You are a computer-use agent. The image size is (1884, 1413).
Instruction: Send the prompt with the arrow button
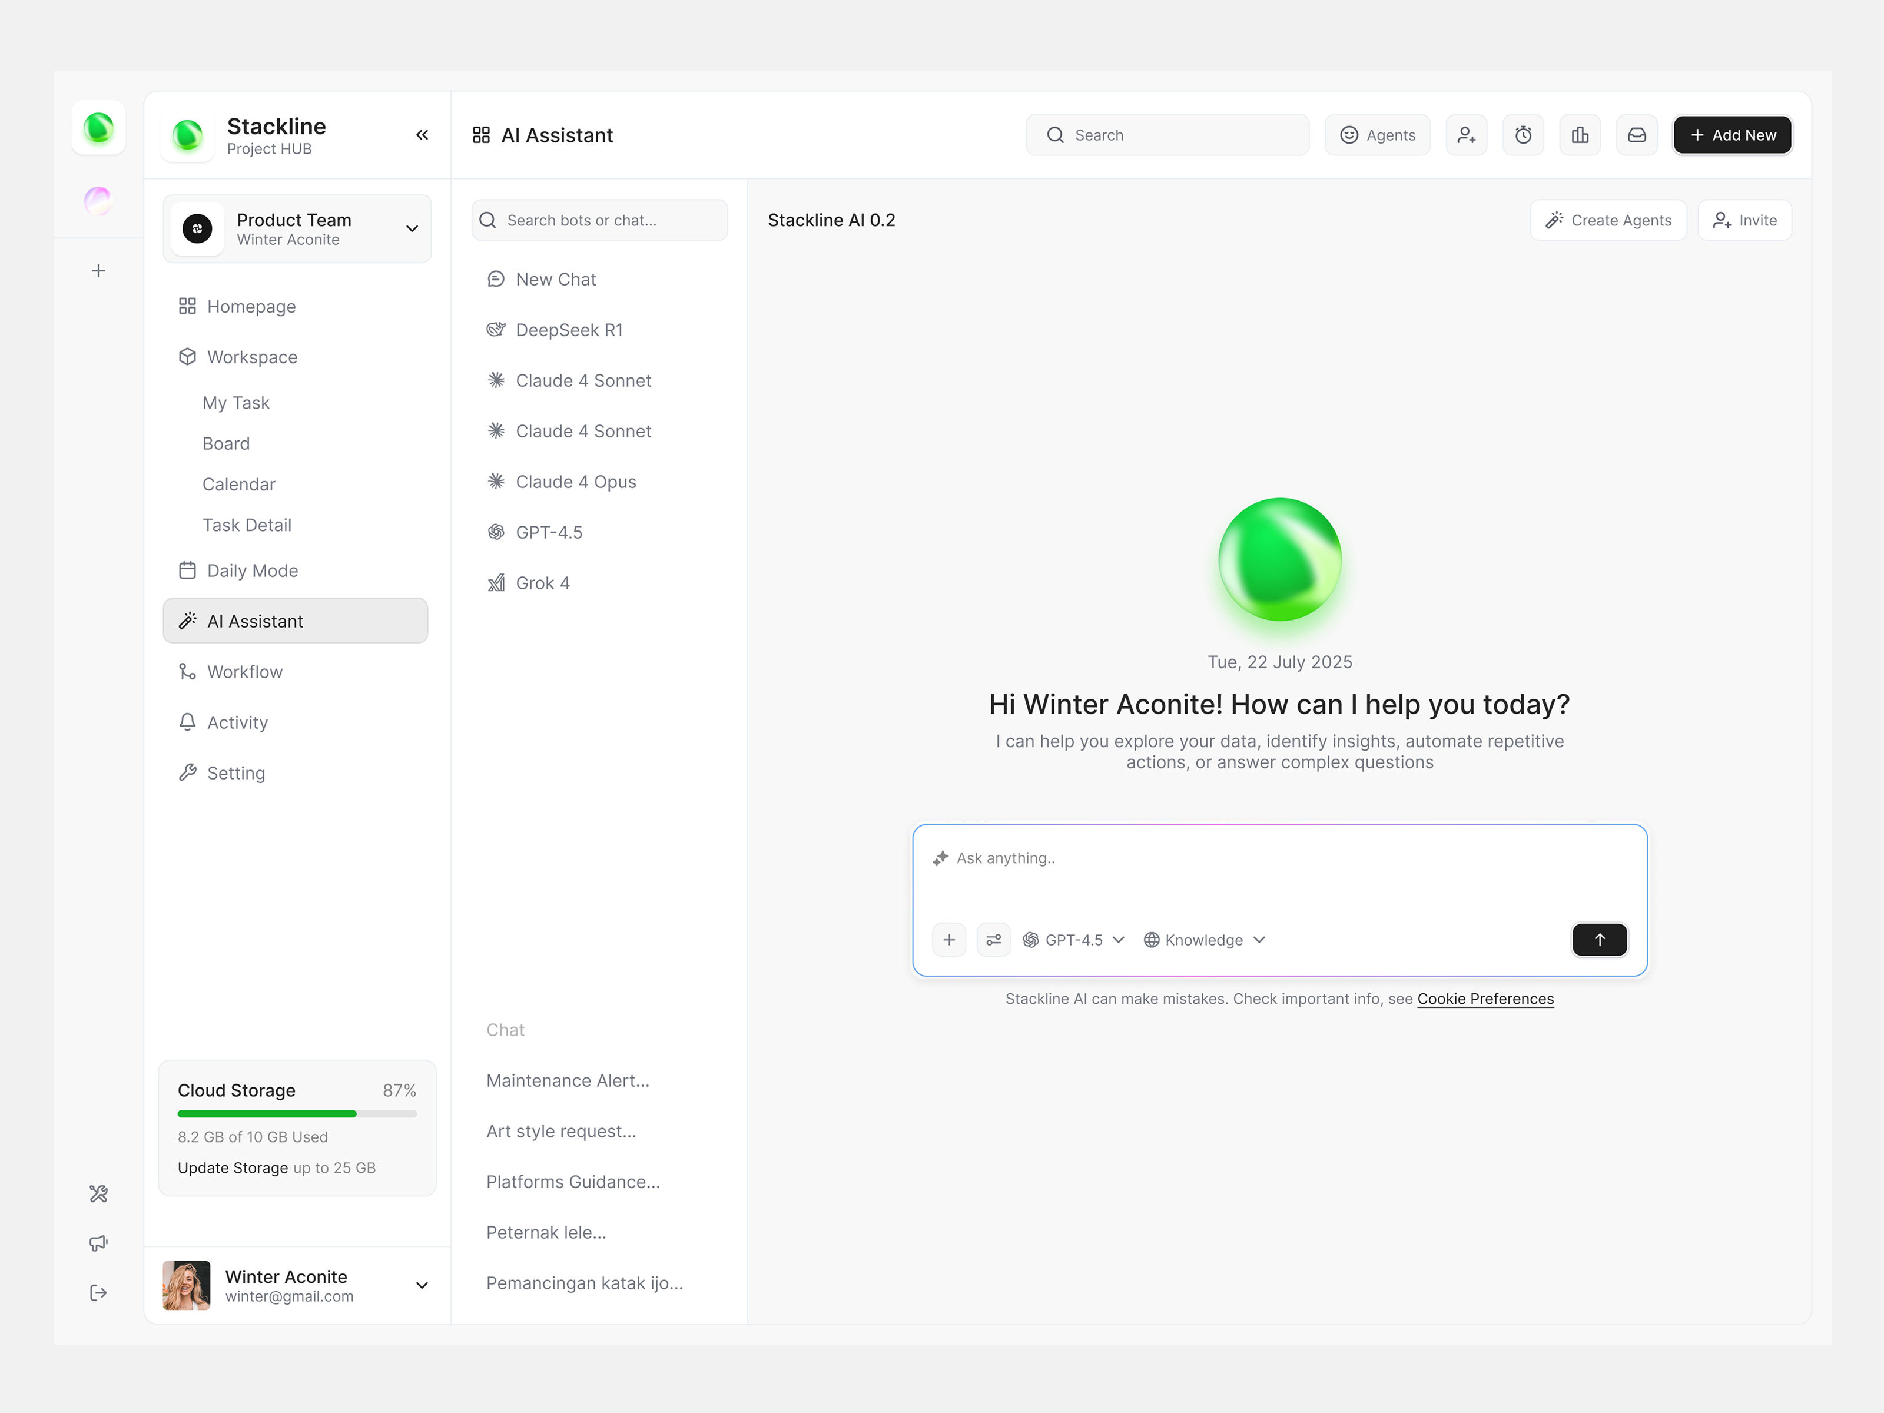(1600, 940)
